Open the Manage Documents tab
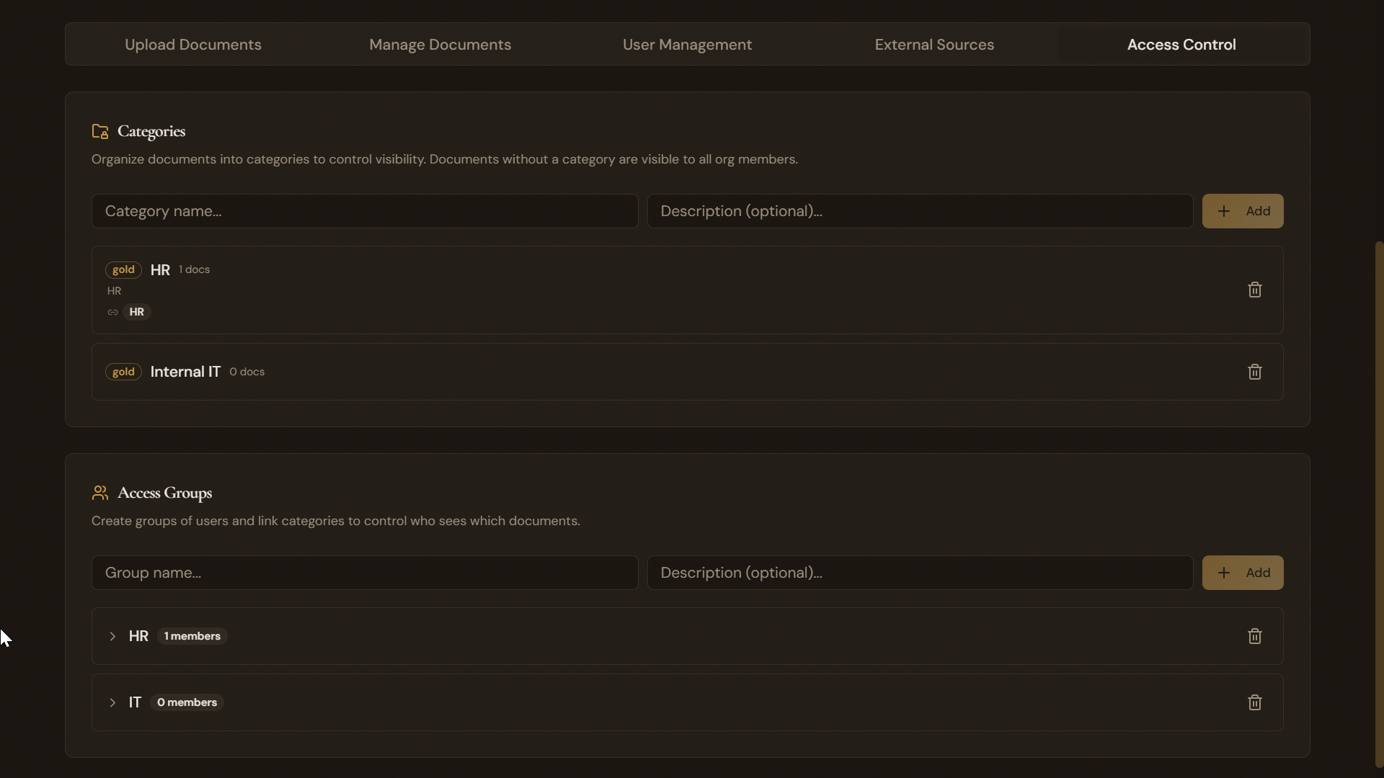Image resolution: width=1384 pixels, height=778 pixels. pyautogui.click(x=440, y=44)
